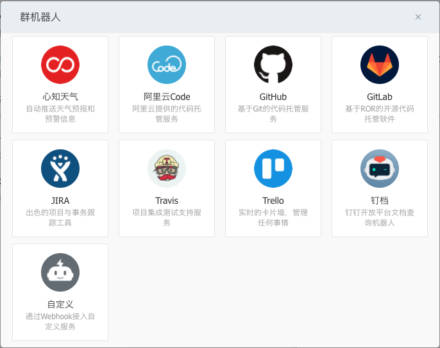Viewport: 440px width, 348px height.
Task: Click the gray 自定义 robot icon
Action: pos(60,272)
